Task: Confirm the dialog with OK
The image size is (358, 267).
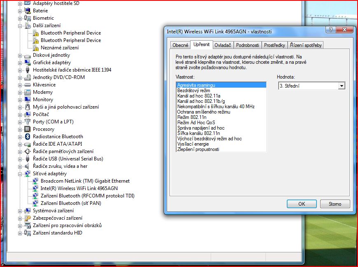Action: (x=302, y=204)
